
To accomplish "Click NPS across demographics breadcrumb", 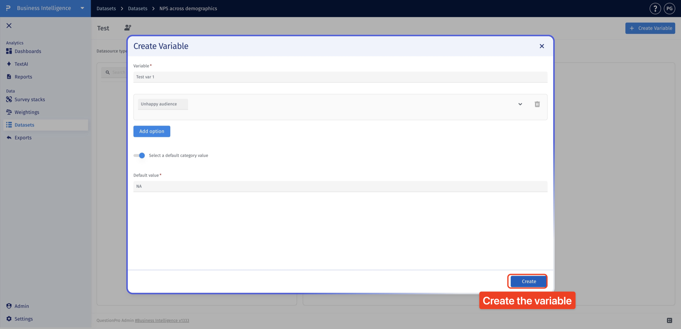I will pos(188,8).
